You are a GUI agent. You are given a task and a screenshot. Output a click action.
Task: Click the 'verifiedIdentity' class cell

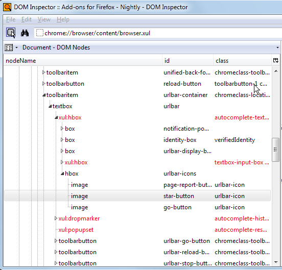point(234,140)
